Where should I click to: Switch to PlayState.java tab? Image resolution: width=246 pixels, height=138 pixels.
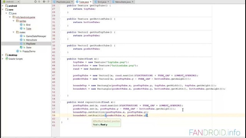coord(63,2)
